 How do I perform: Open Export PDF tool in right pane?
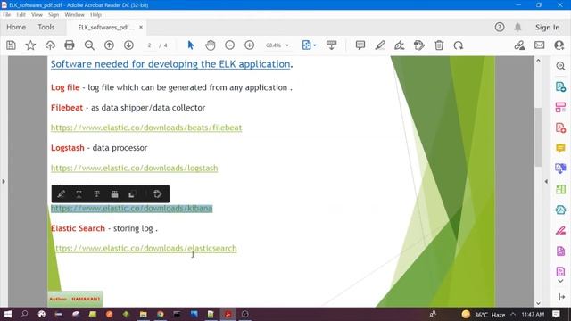(560, 87)
